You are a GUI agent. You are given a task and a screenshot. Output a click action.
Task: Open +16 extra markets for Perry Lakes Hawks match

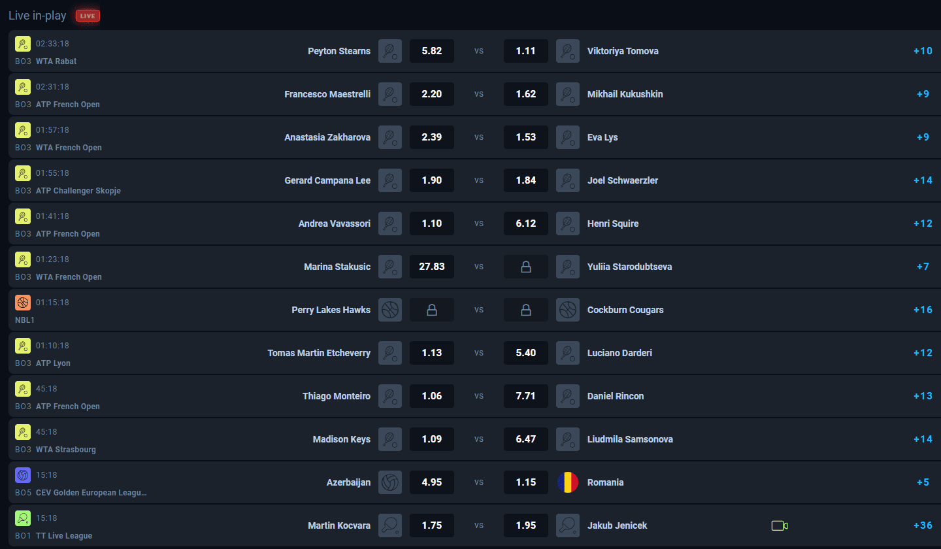[922, 309]
